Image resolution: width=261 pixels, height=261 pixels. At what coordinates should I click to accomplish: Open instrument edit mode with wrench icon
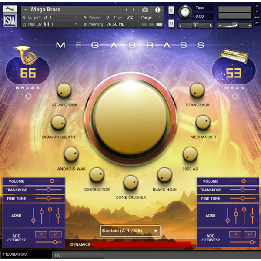click(x=10, y=9)
